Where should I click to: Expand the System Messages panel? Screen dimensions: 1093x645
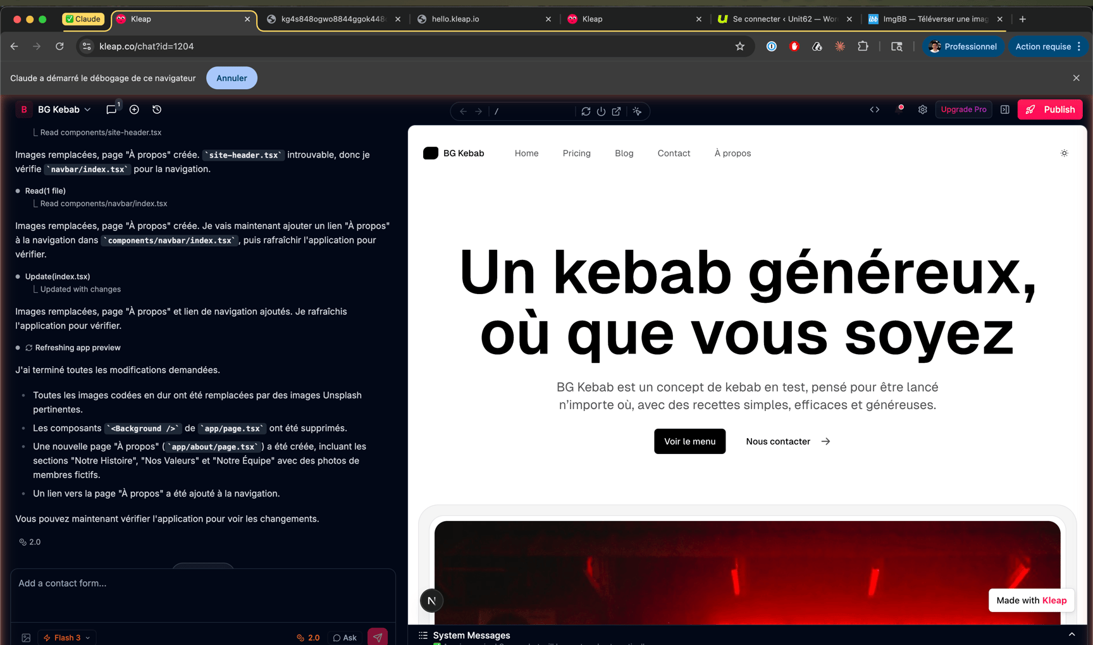tap(1071, 635)
